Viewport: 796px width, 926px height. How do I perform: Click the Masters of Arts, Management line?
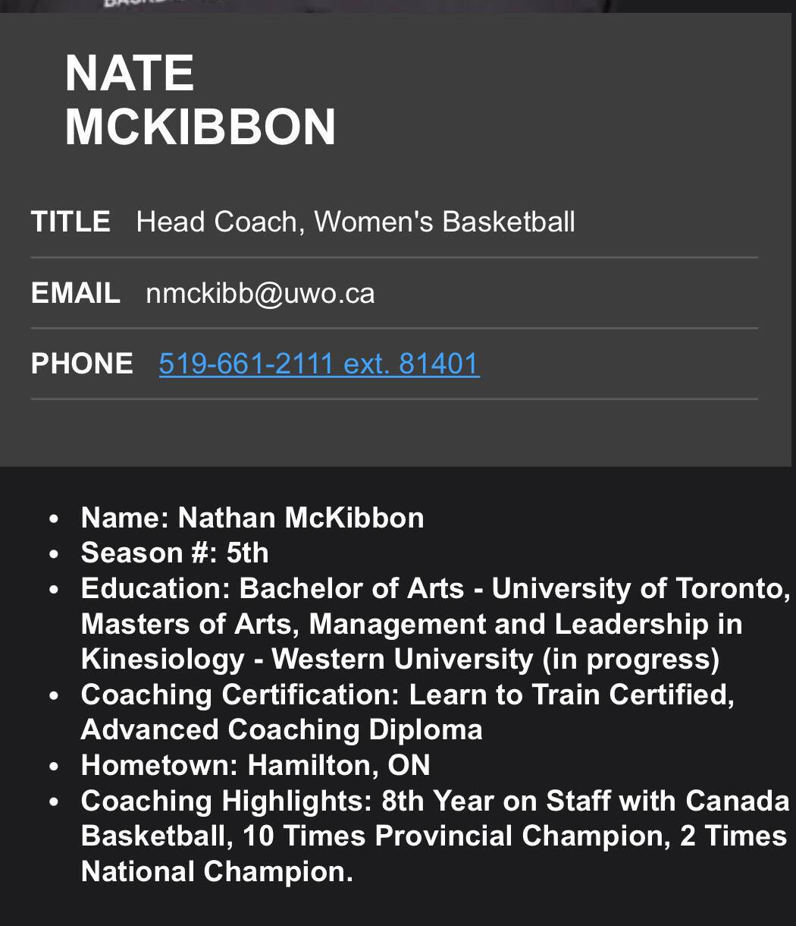click(x=412, y=624)
